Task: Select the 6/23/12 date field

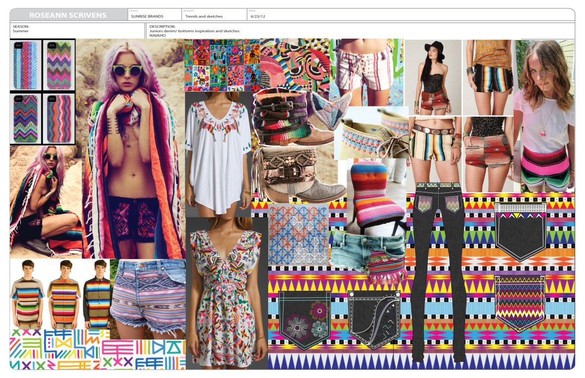Action: point(258,15)
